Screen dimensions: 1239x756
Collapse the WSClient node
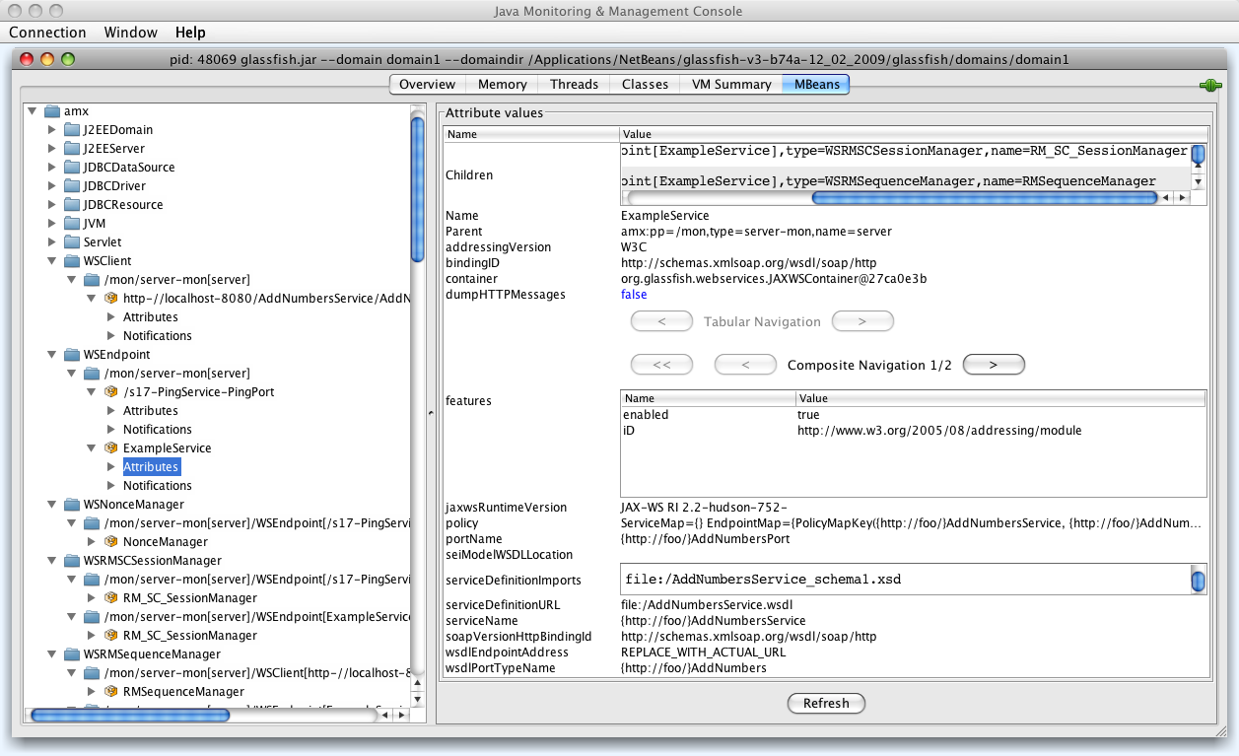click(52, 261)
